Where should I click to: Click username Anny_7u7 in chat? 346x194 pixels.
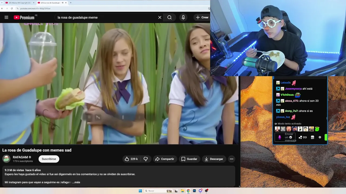pos(291,111)
